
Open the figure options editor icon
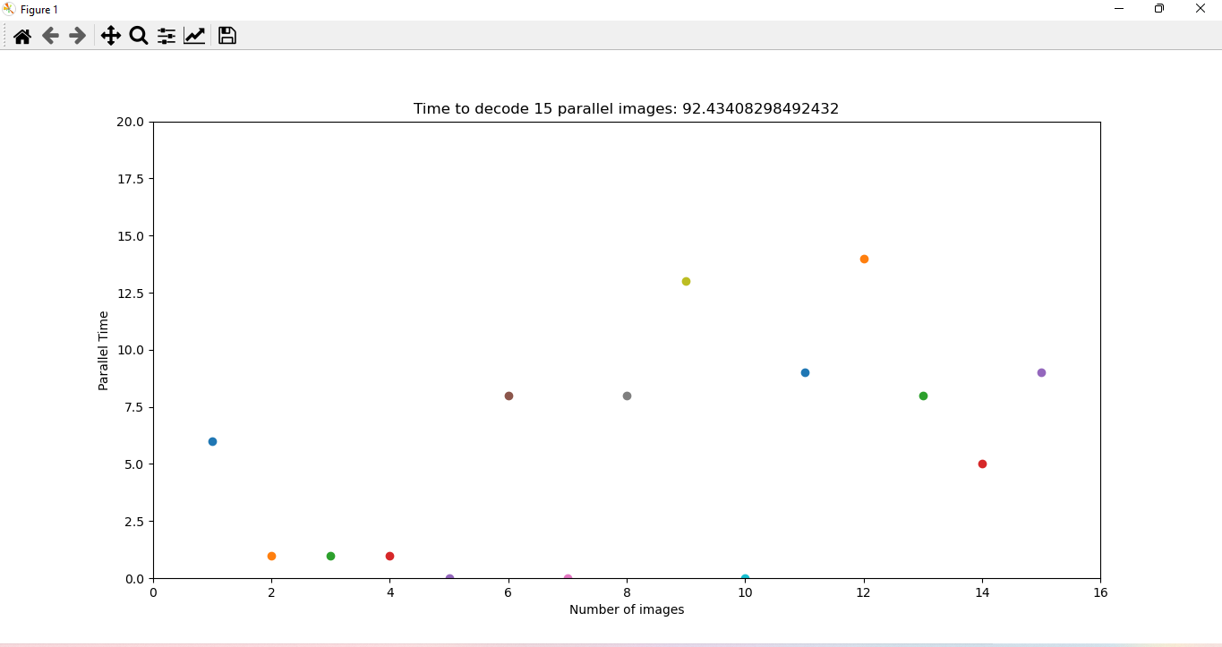tap(194, 36)
